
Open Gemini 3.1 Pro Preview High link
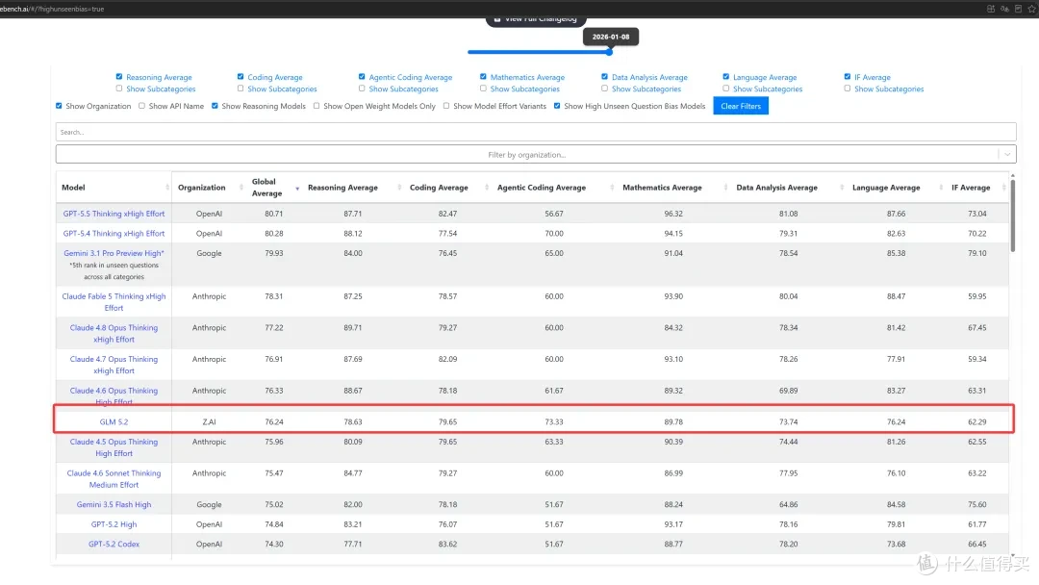tap(114, 253)
